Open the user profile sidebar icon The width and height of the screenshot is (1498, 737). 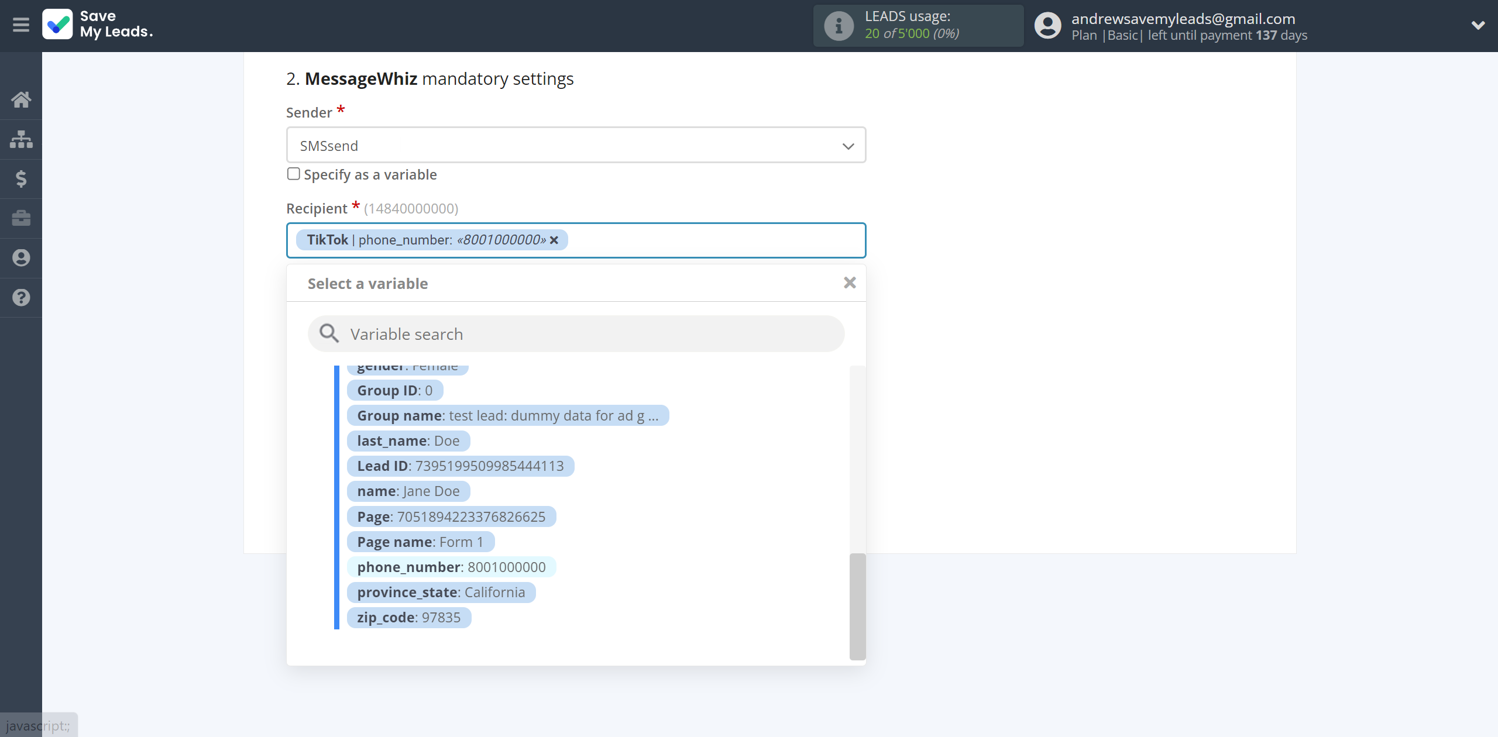pyautogui.click(x=21, y=258)
